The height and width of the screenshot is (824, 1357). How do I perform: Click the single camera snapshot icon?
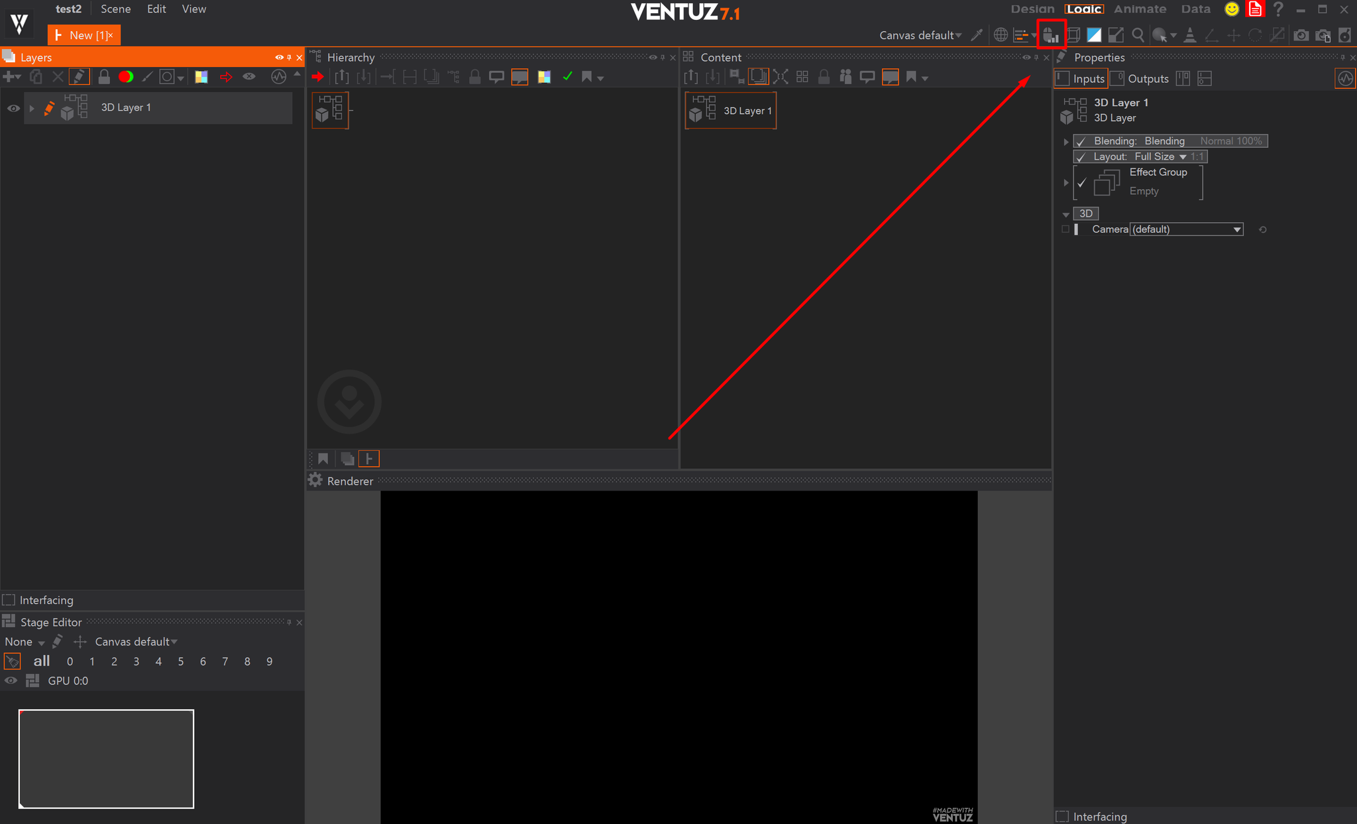coord(1301,35)
